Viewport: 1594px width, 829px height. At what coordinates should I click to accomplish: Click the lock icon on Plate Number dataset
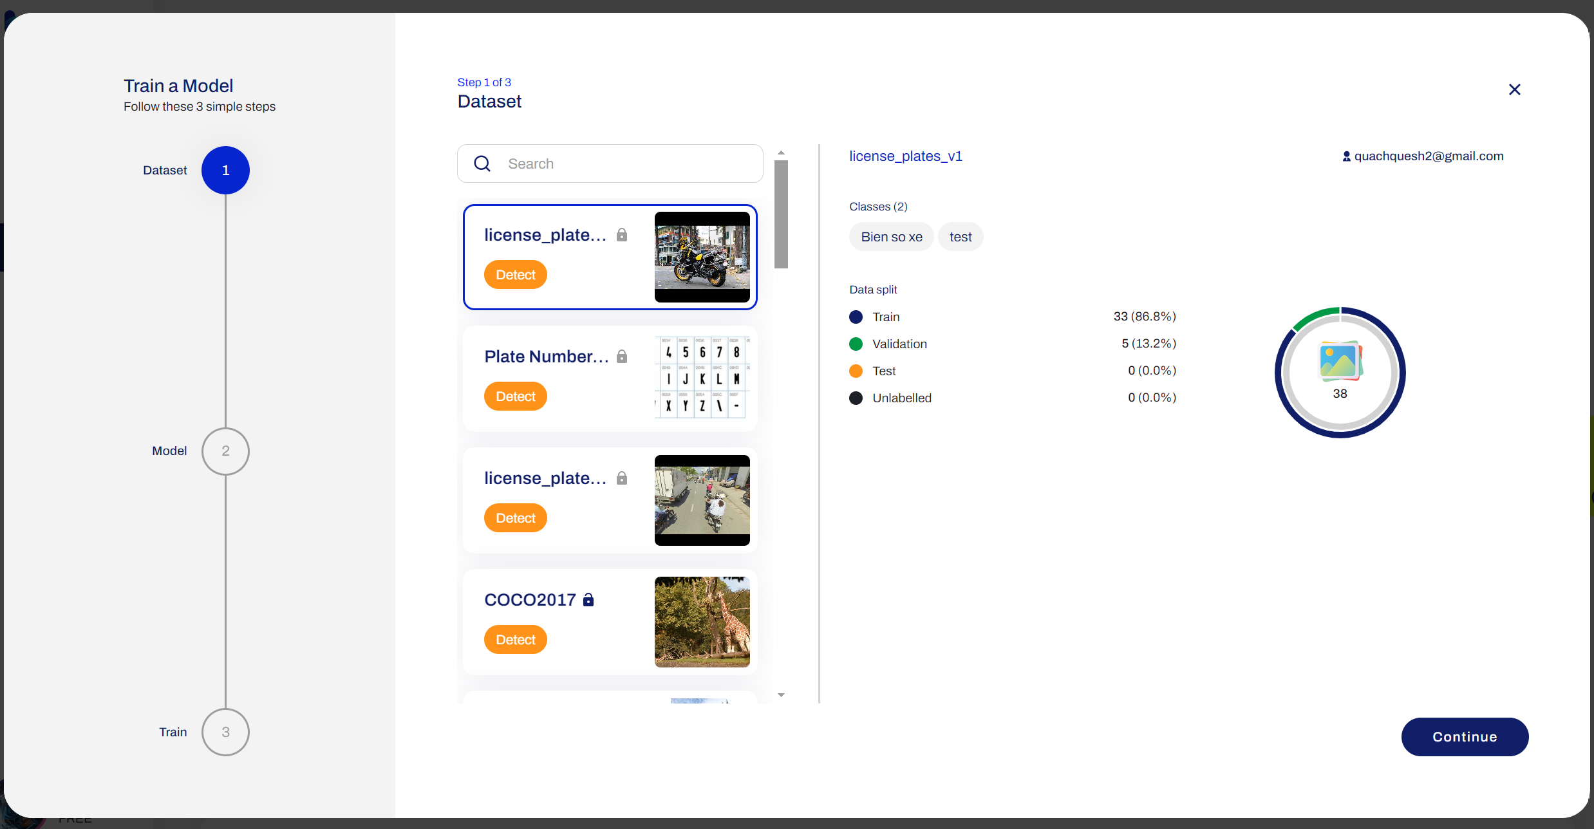[623, 355]
